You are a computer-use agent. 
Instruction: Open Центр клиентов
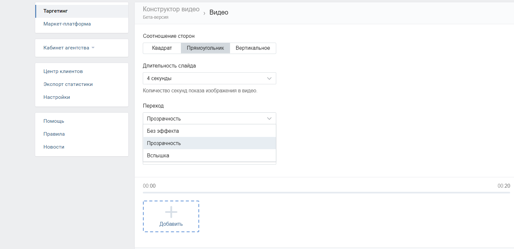(x=63, y=71)
